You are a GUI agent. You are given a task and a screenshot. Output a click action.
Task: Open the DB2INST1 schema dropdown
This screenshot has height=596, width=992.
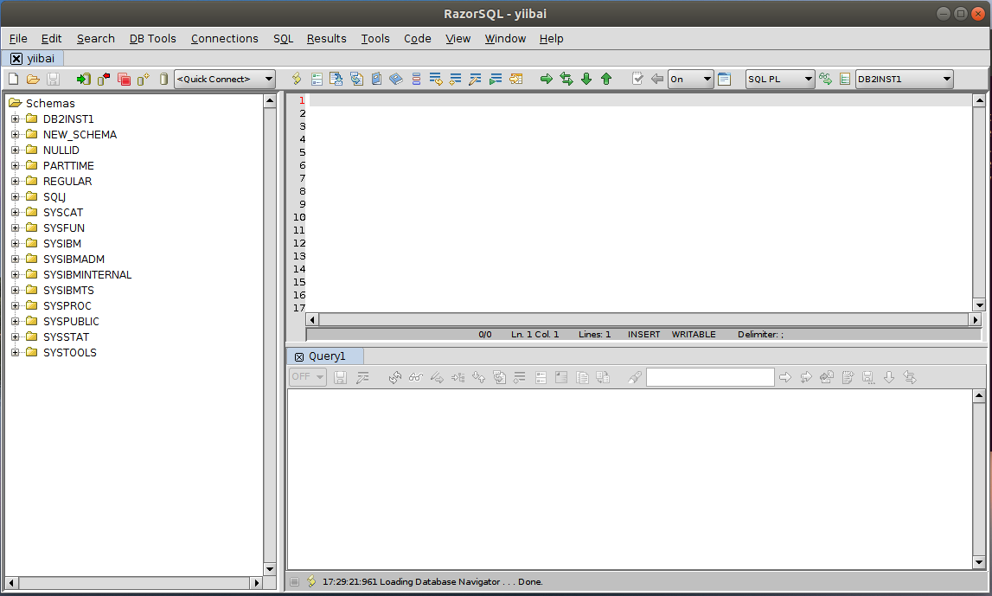click(946, 80)
